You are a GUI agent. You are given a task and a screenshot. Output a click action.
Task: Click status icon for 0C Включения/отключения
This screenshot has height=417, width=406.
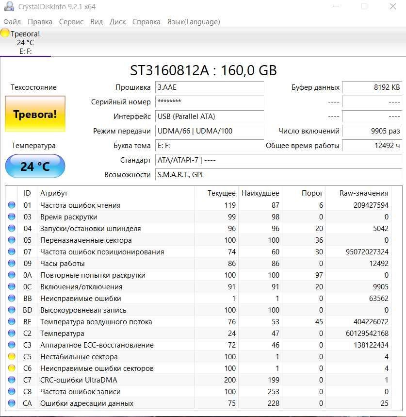point(12,287)
